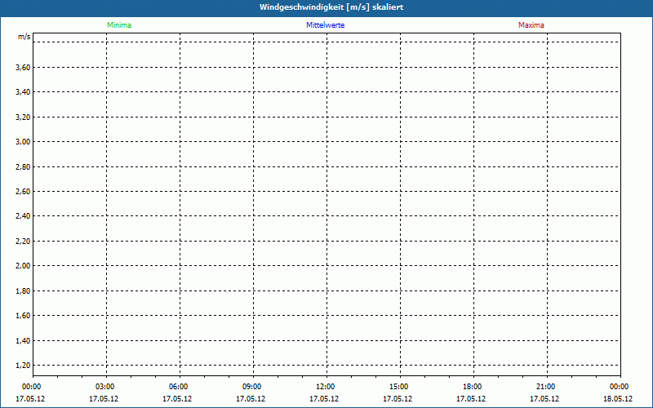
Task: Click the 2,80 y-axis value
Action: point(23,166)
